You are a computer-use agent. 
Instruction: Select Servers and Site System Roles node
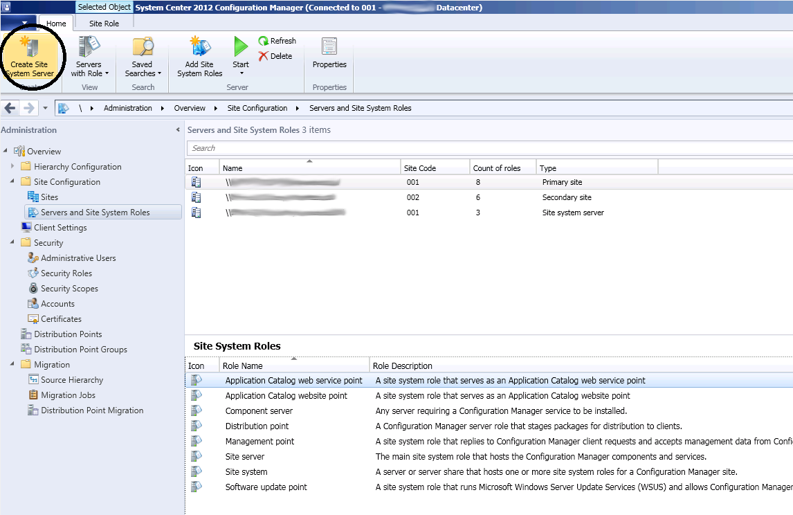[103, 212]
